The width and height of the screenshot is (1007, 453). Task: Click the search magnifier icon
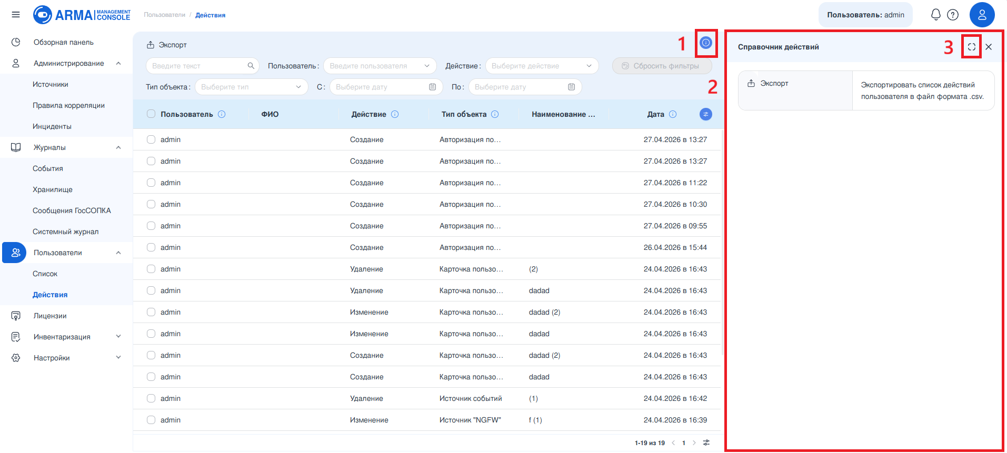pyautogui.click(x=251, y=66)
